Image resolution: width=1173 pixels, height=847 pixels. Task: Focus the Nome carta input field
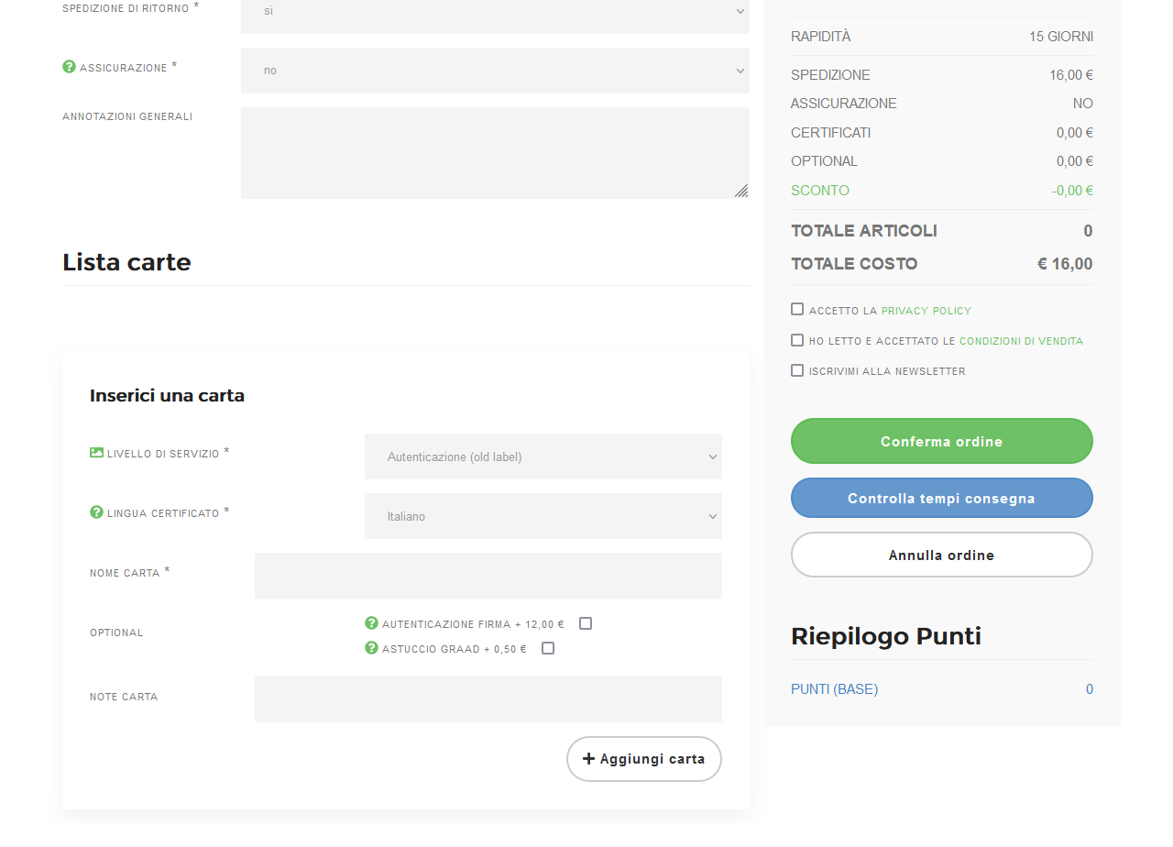[x=488, y=576]
